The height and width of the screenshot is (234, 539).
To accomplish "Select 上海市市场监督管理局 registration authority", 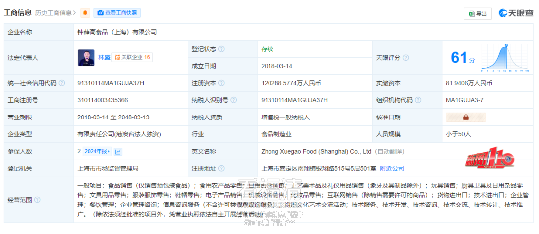I will [108, 168].
